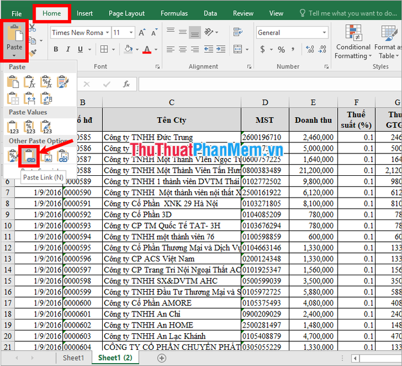The image size is (402, 366).
Task: Click Increase Decimal icon
Action: (310, 49)
